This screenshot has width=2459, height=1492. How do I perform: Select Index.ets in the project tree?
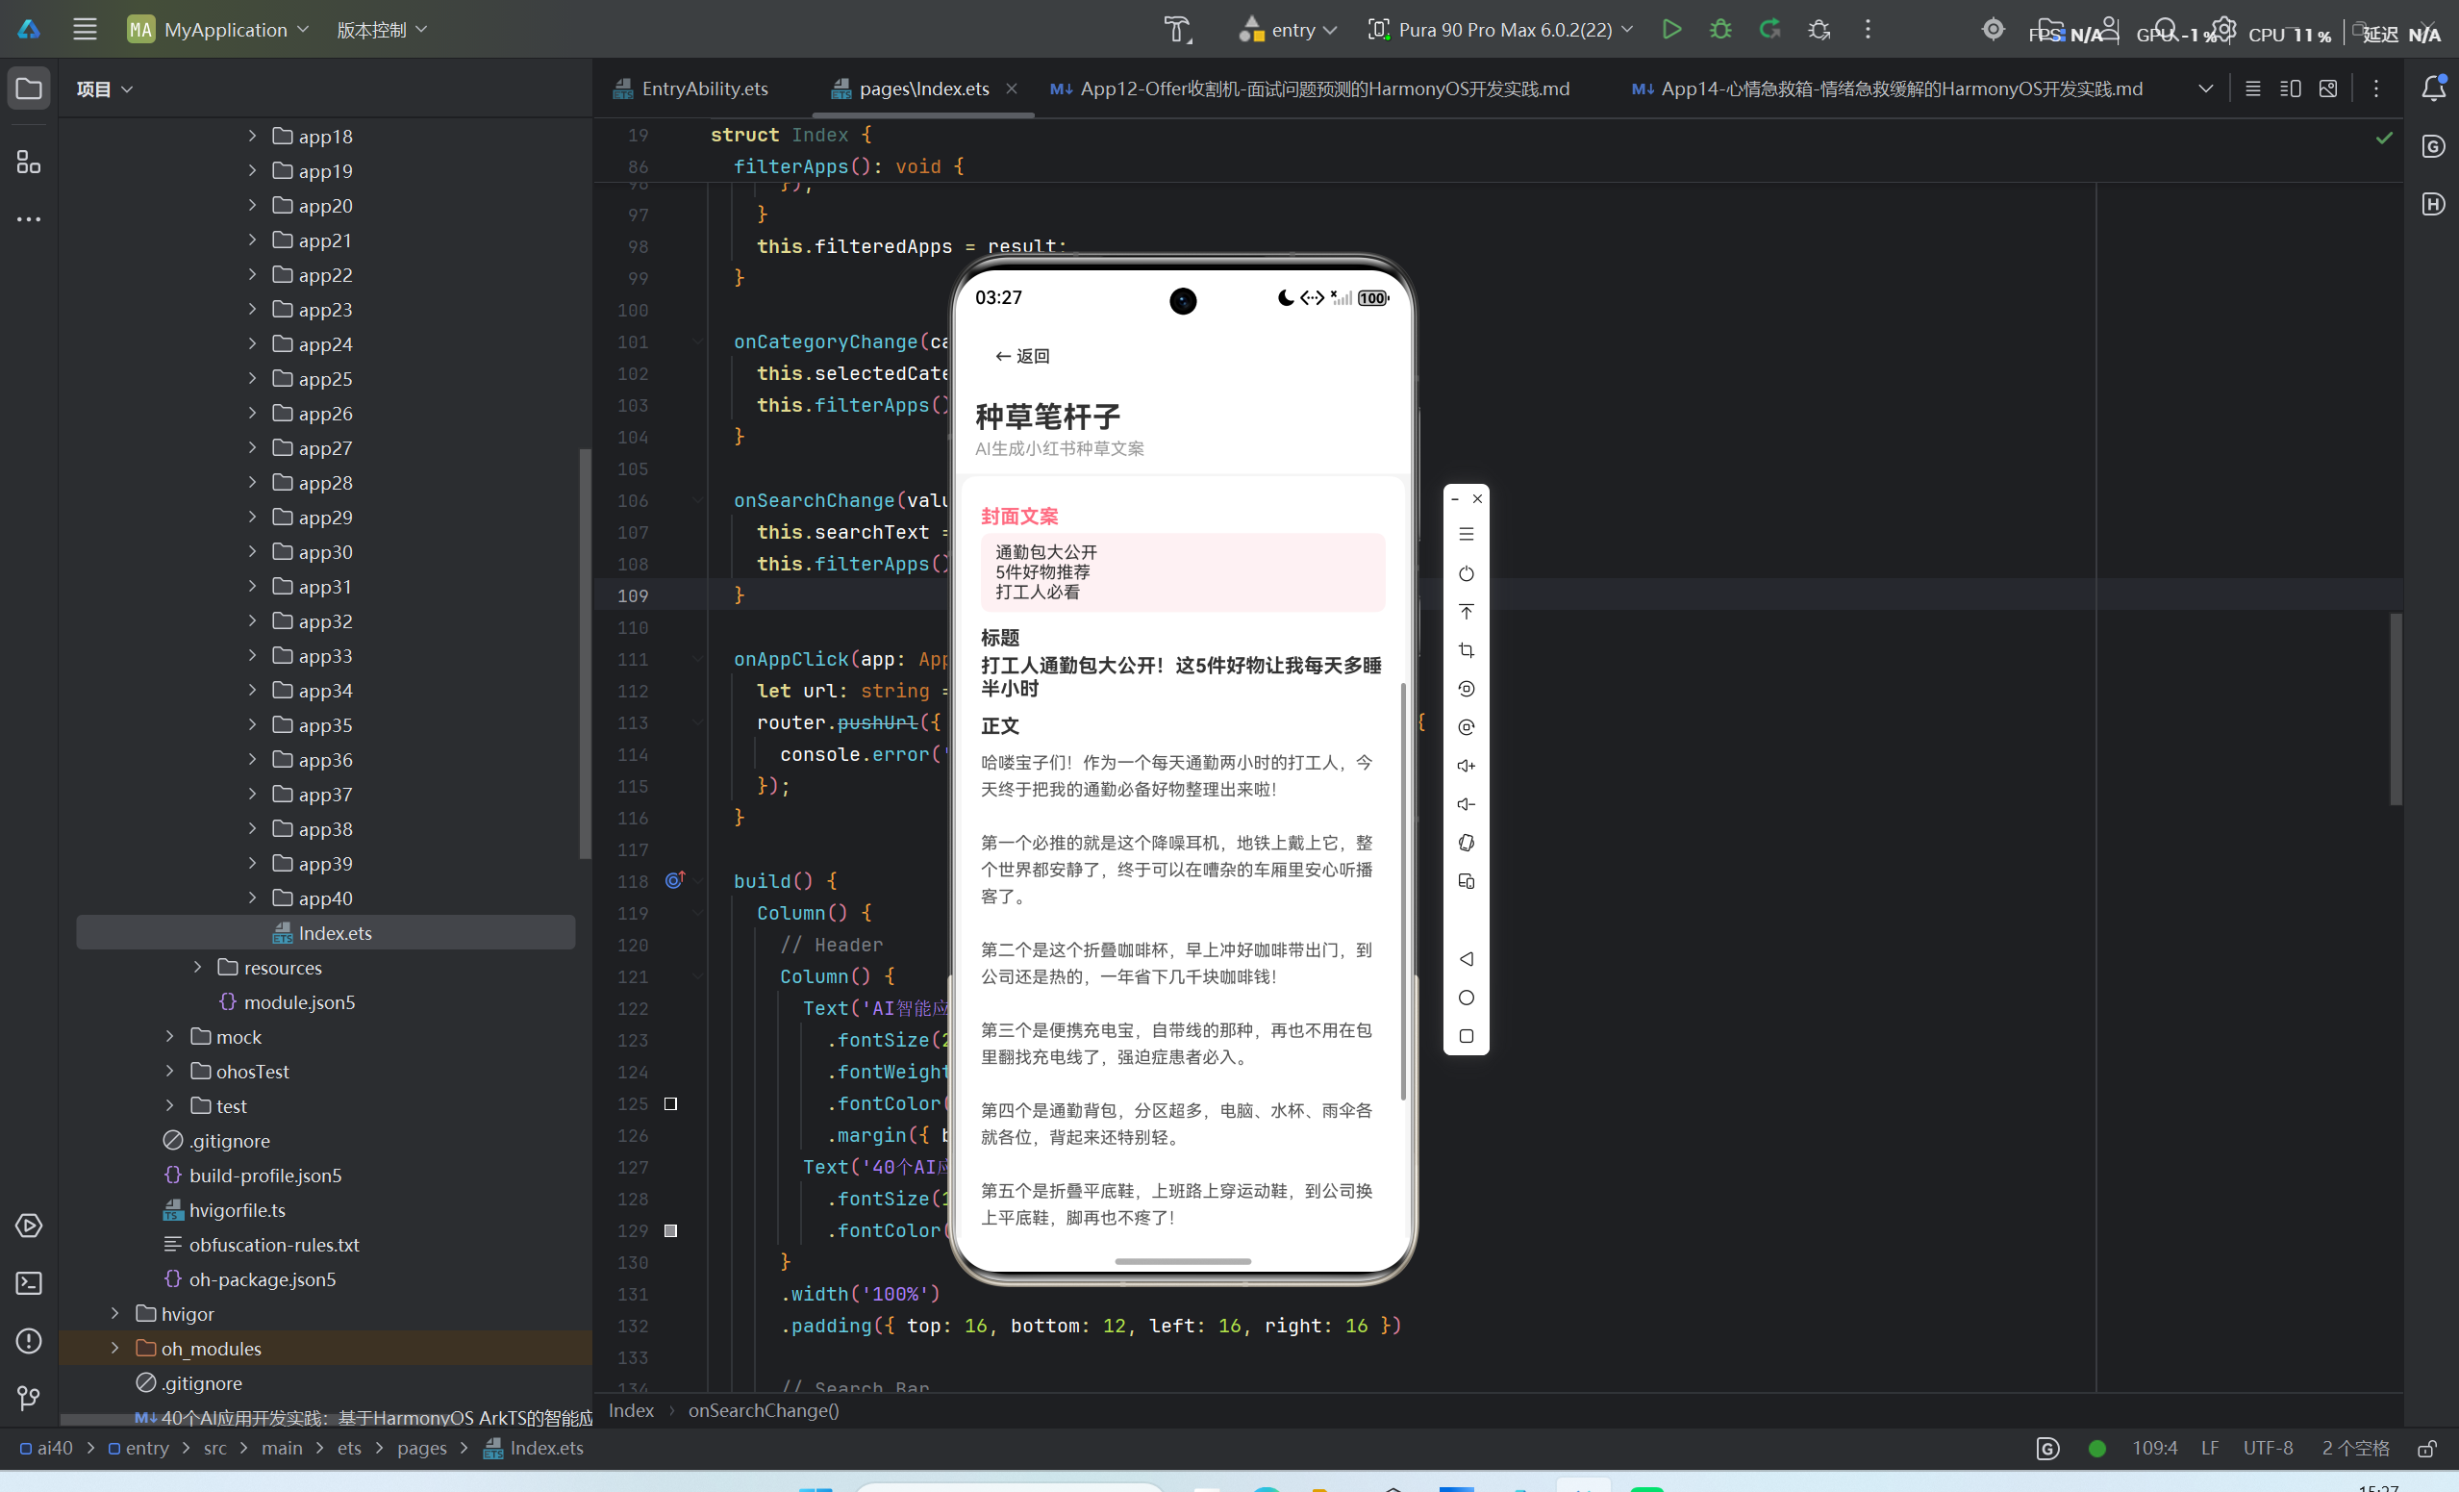click(x=325, y=933)
